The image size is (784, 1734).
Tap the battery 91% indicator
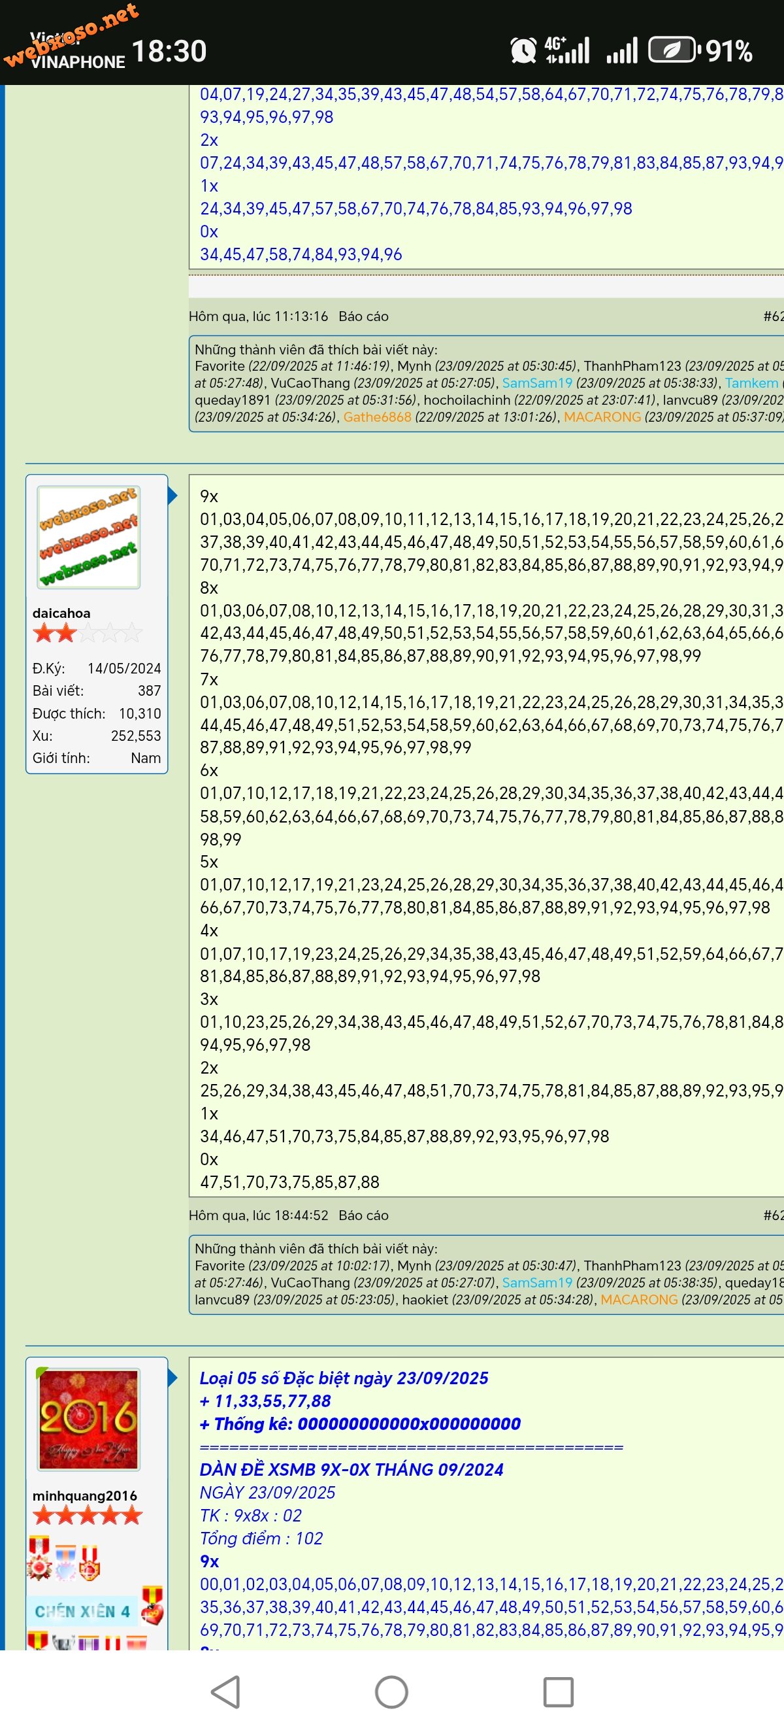[x=699, y=50]
